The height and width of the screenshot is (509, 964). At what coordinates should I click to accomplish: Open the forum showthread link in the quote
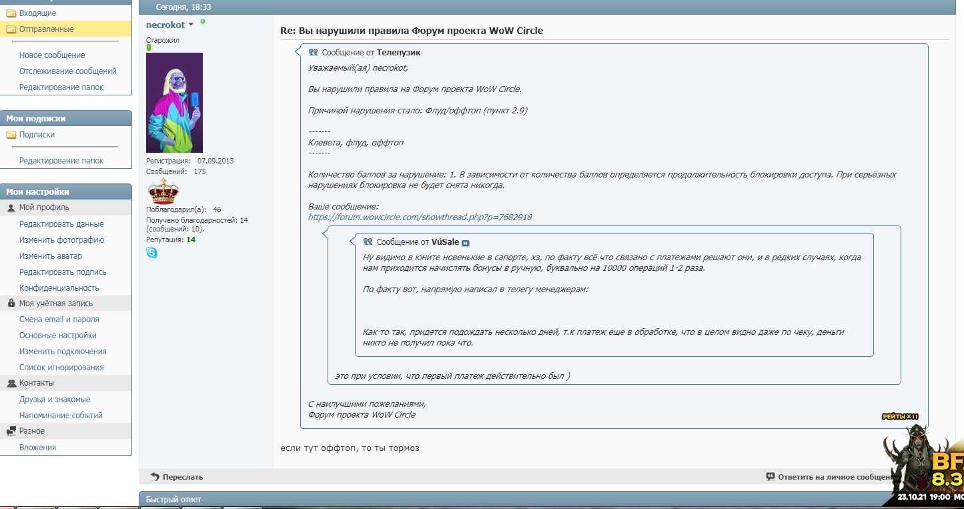(x=420, y=217)
